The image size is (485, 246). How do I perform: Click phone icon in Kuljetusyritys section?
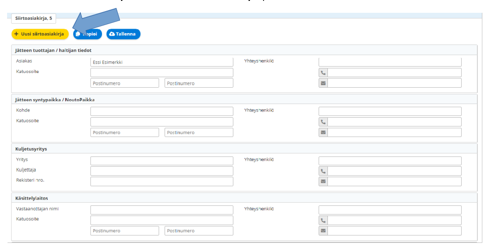point(323,171)
